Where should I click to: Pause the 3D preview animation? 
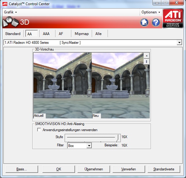(147, 62)
